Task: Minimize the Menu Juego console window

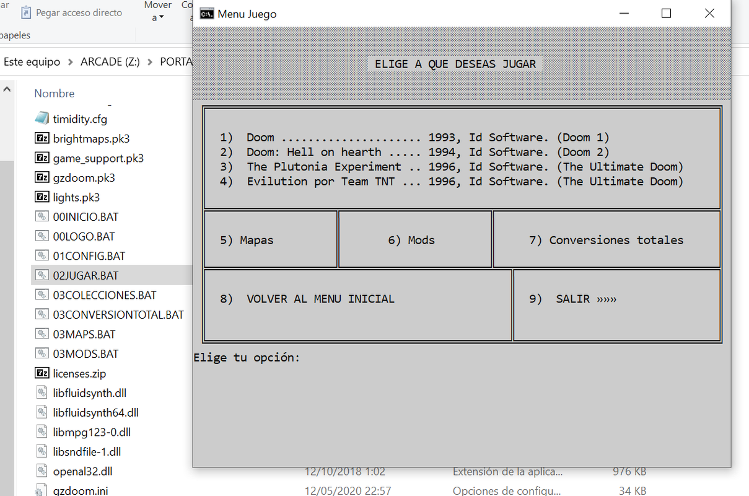Action: [x=623, y=13]
